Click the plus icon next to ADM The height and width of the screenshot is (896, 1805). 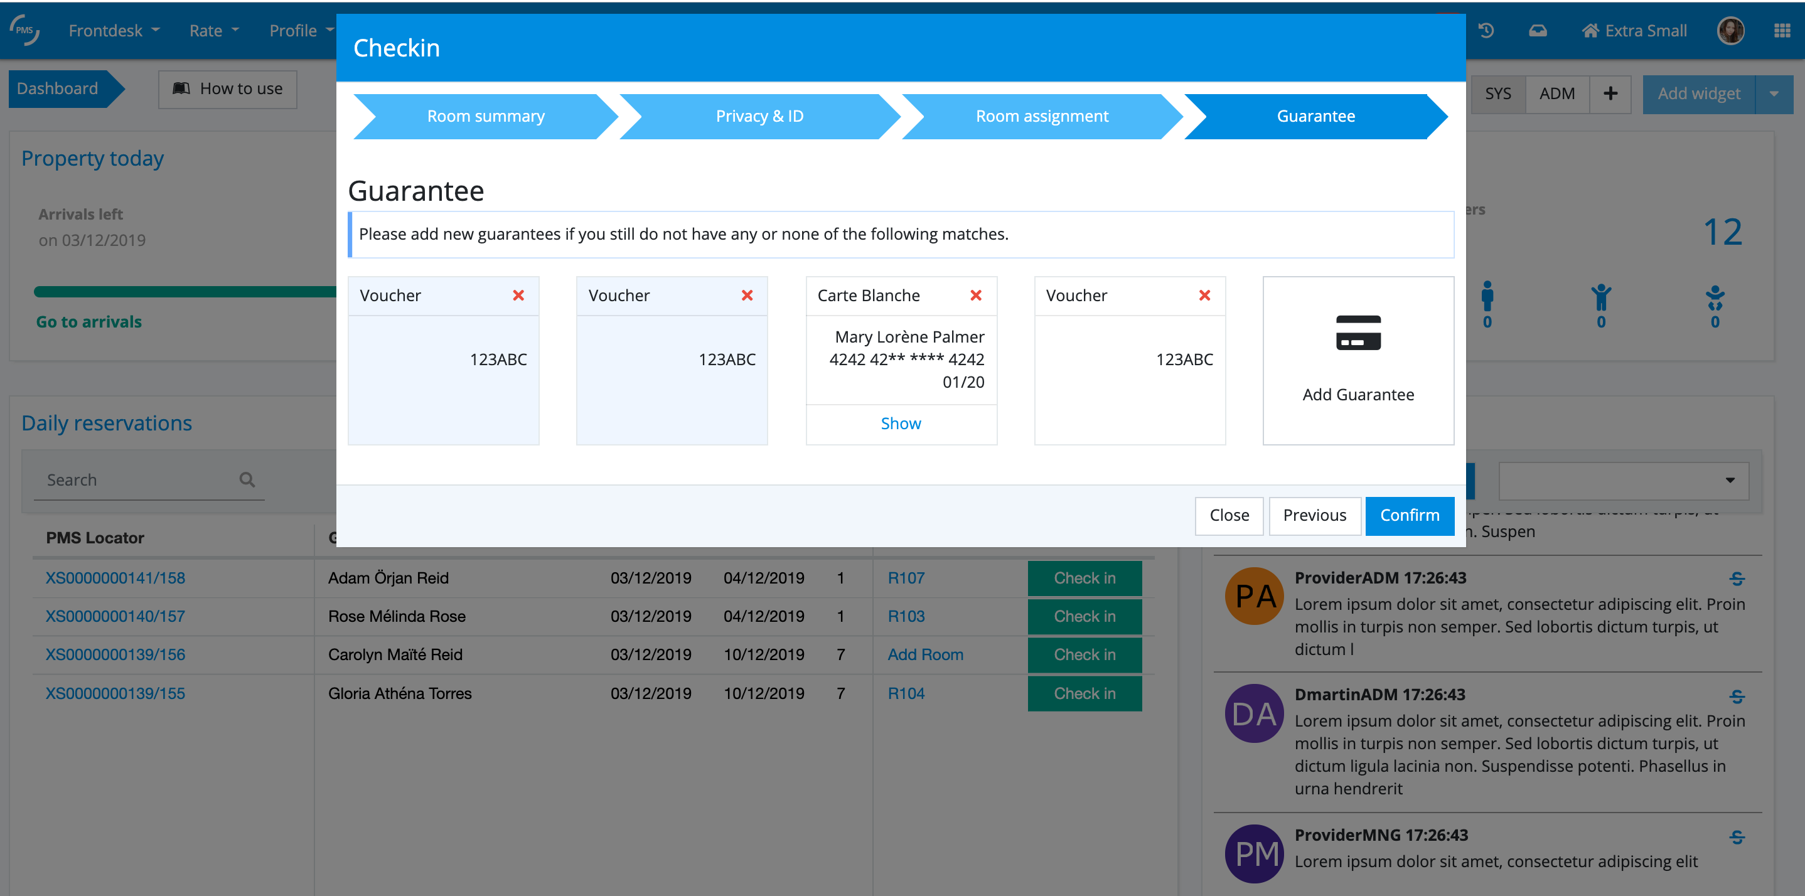pyautogui.click(x=1610, y=93)
